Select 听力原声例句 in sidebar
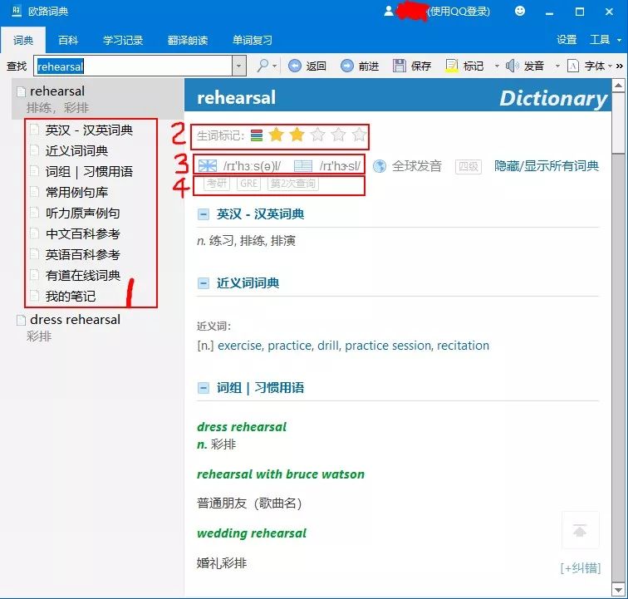The height and width of the screenshot is (599, 628). 82,214
